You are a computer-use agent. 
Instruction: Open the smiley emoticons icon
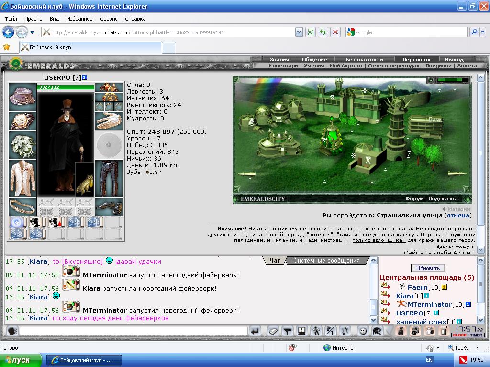coord(363,331)
